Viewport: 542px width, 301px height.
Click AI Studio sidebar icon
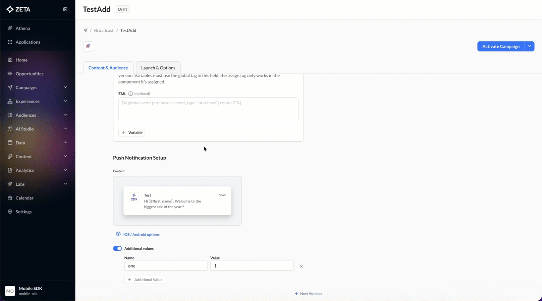tap(10, 129)
